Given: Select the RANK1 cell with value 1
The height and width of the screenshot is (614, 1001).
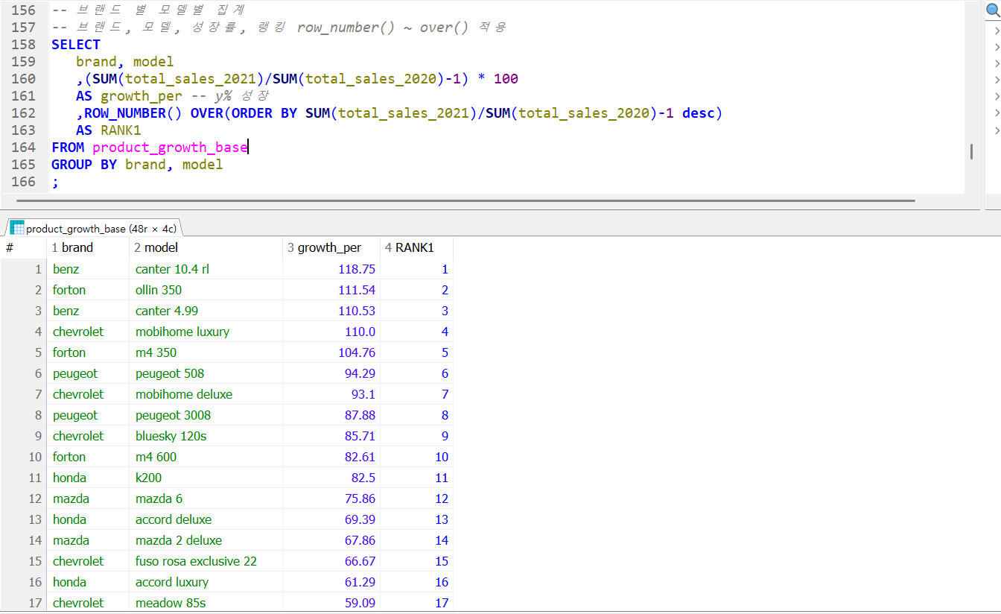Looking at the screenshot, I should pyautogui.click(x=416, y=269).
